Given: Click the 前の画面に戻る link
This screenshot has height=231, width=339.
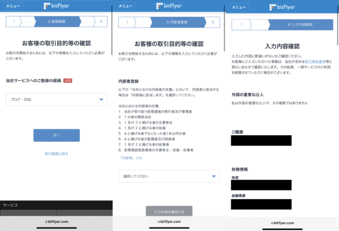Looking at the screenshot, I should click(x=57, y=154).
